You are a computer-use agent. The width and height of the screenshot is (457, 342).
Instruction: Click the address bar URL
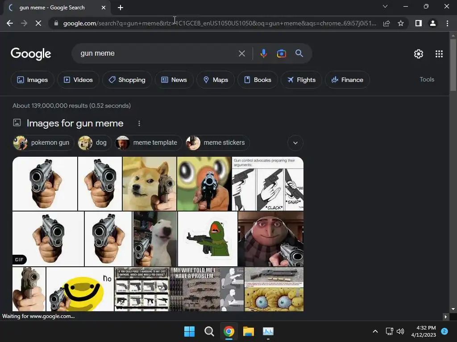click(219, 23)
